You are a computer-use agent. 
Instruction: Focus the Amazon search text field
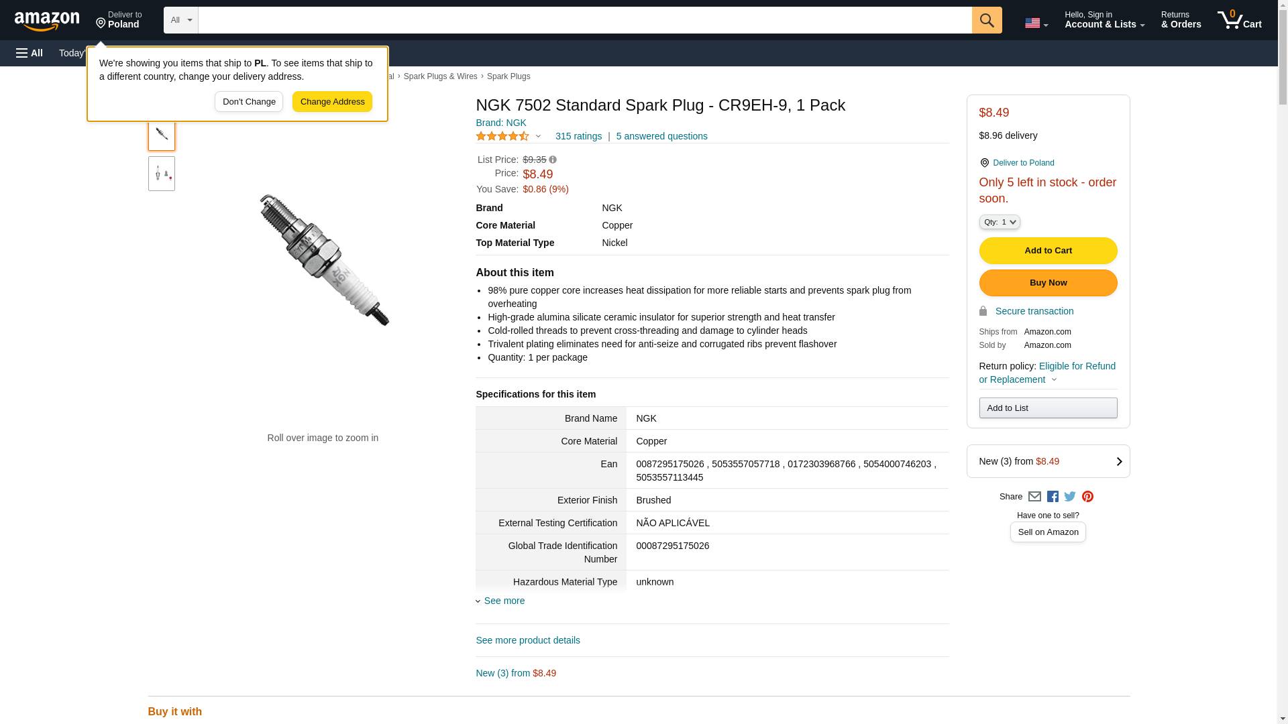click(584, 20)
